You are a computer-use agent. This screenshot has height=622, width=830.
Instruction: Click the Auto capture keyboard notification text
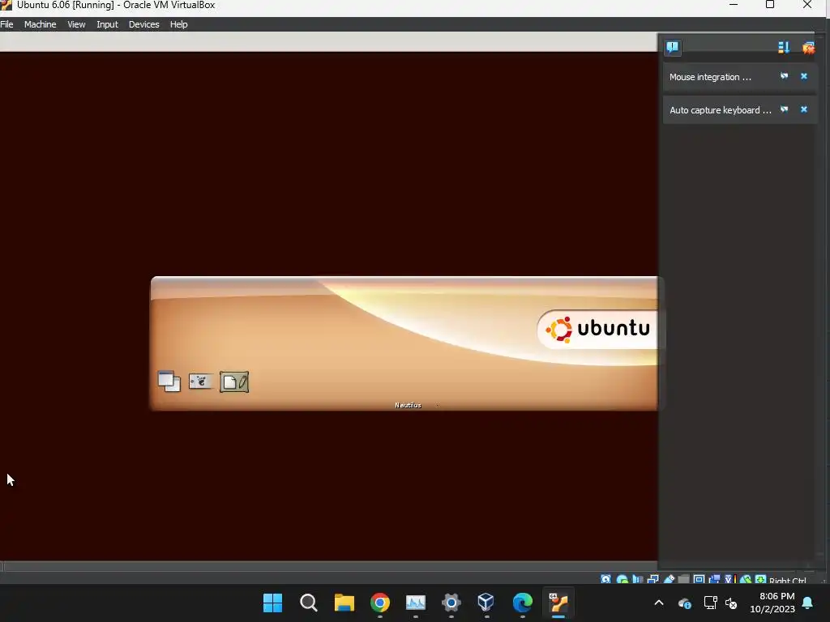click(x=721, y=110)
